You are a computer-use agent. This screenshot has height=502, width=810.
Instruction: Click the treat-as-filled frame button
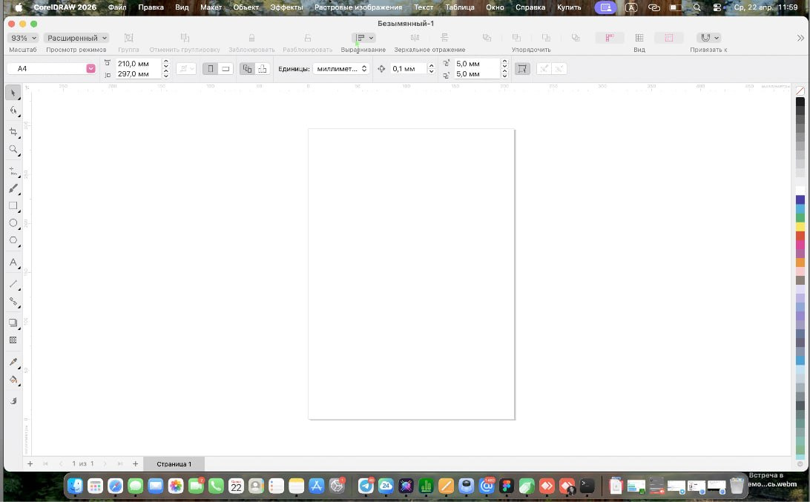click(x=522, y=69)
